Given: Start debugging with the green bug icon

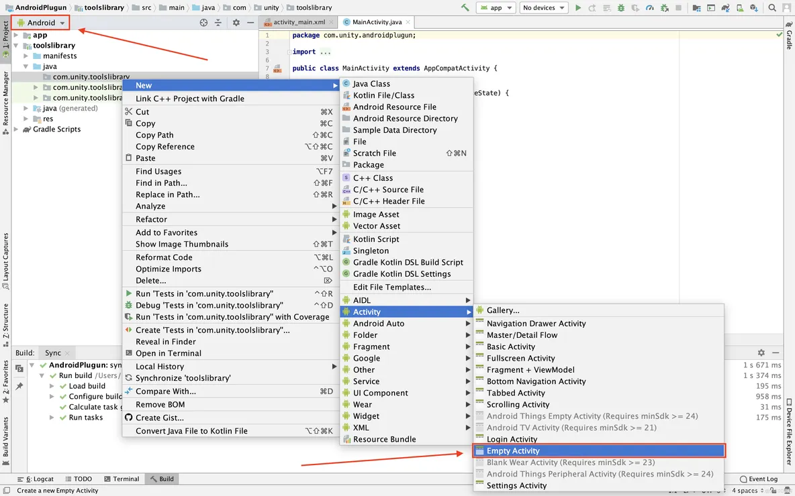Looking at the screenshot, I should [x=621, y=7].
